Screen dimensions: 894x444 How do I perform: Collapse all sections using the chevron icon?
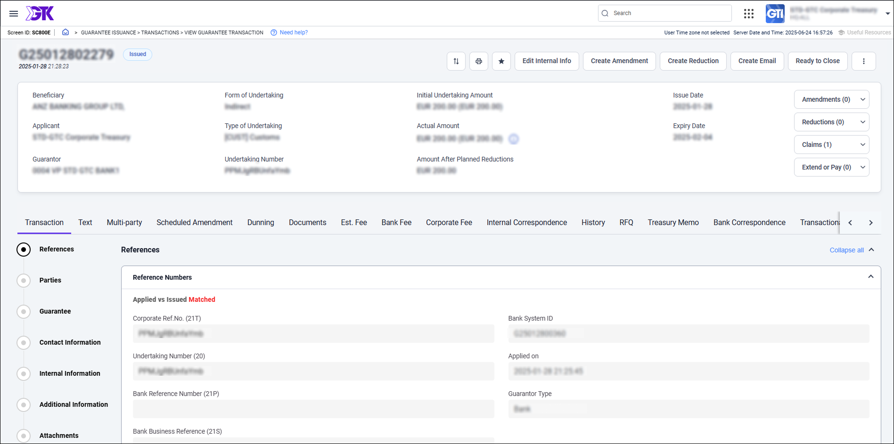click(x=871, y=250)
